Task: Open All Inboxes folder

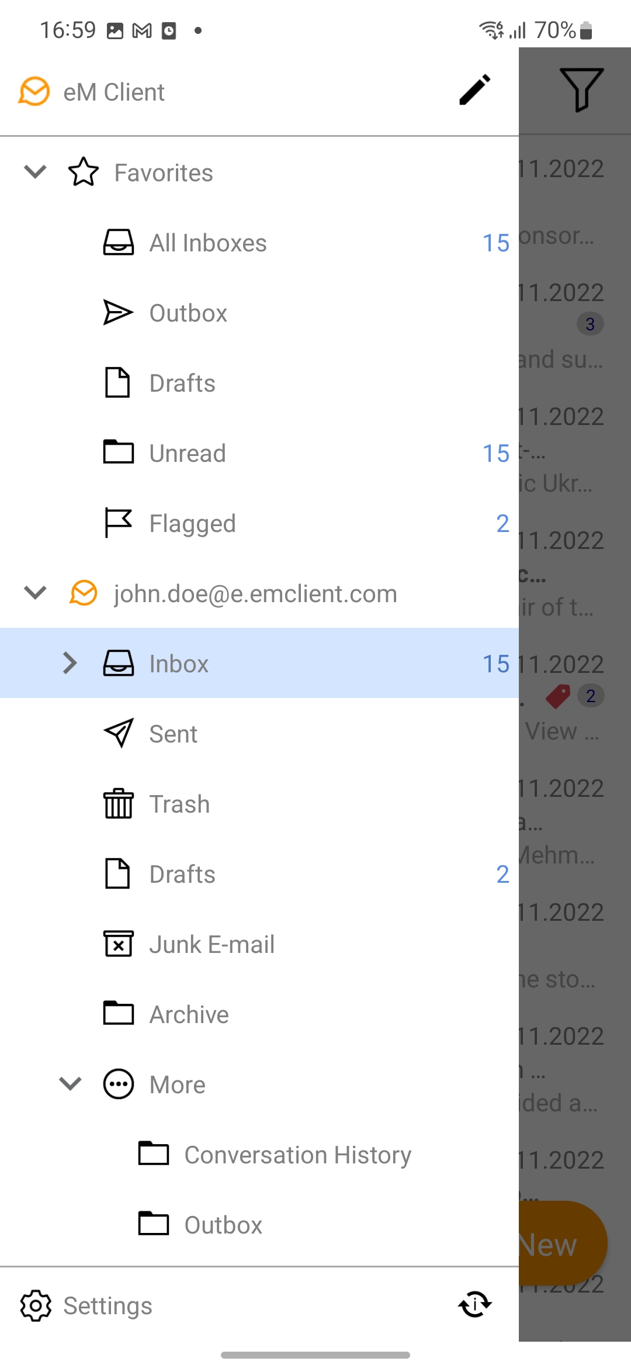Action: point(259,243)
